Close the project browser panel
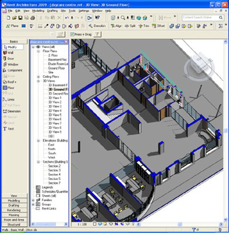 (66, 42)
